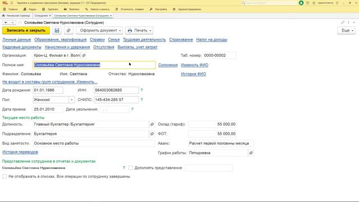Viewport: 359px width, 202px height.
Task: Open Начисления и удержания link
Action: pyautogui.click(x=67, y=47)
